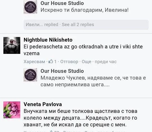The height and width of the screenshot is (132, 152).
Task: Open Veneta Pavlova's tulip profile picture
Action: click(x=12, y=110)
